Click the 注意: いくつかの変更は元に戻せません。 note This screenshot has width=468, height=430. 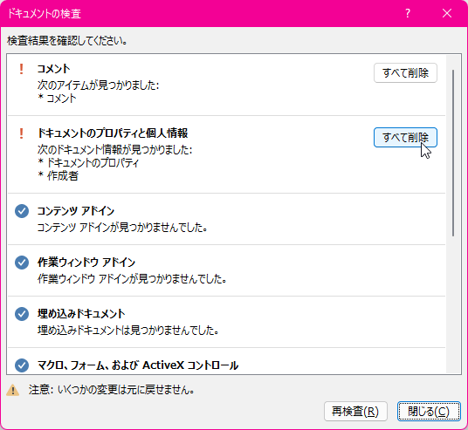click(112, 390)
